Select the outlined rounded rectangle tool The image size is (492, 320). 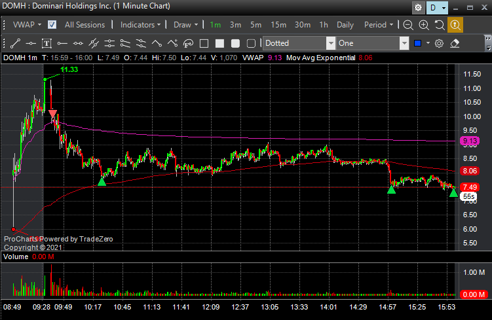[251, 43]
